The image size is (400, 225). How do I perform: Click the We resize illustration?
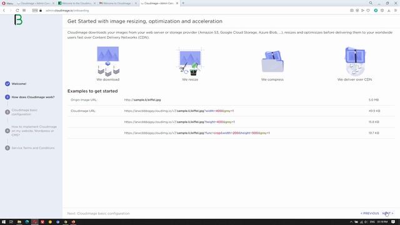click(190, 62)
